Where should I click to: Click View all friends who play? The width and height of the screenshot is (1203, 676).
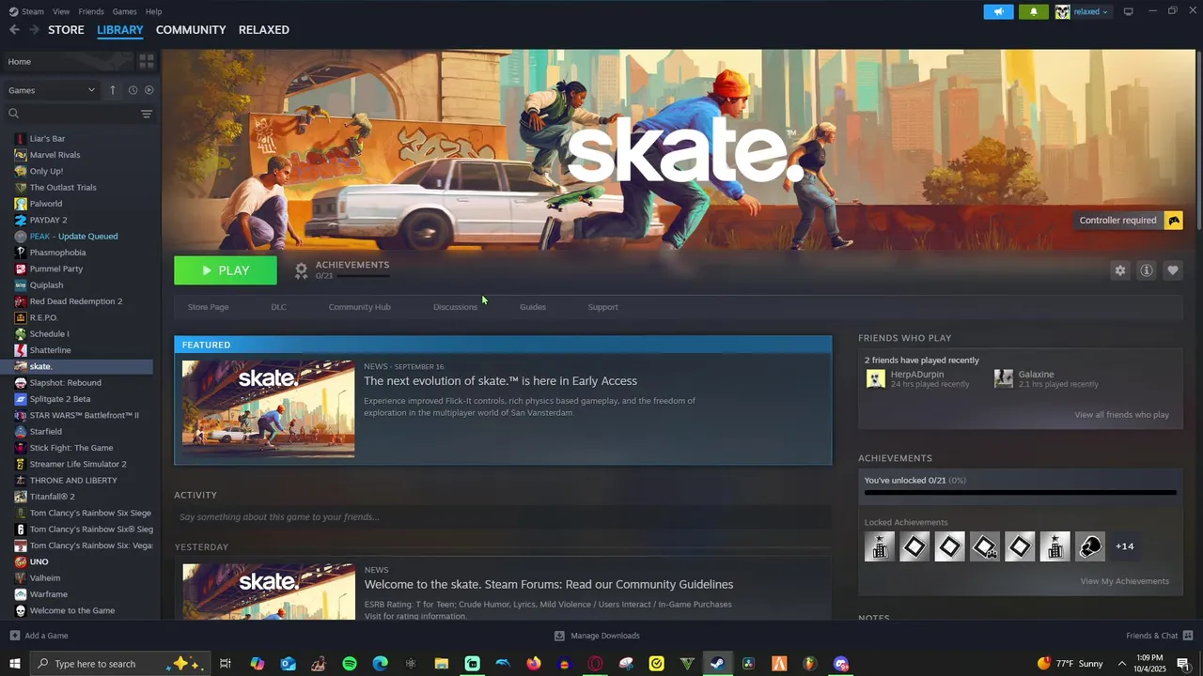click(x=1122, y=415)
